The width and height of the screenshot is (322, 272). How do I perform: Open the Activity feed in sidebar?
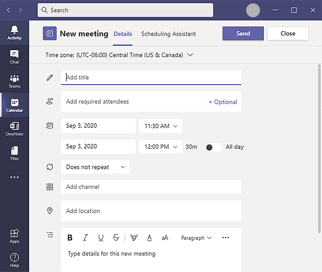[x=14, y=33]
